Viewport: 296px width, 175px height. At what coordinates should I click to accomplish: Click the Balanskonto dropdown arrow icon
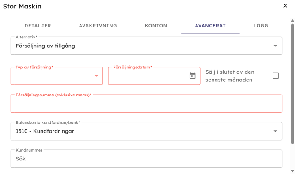click(x=275, y=131)
